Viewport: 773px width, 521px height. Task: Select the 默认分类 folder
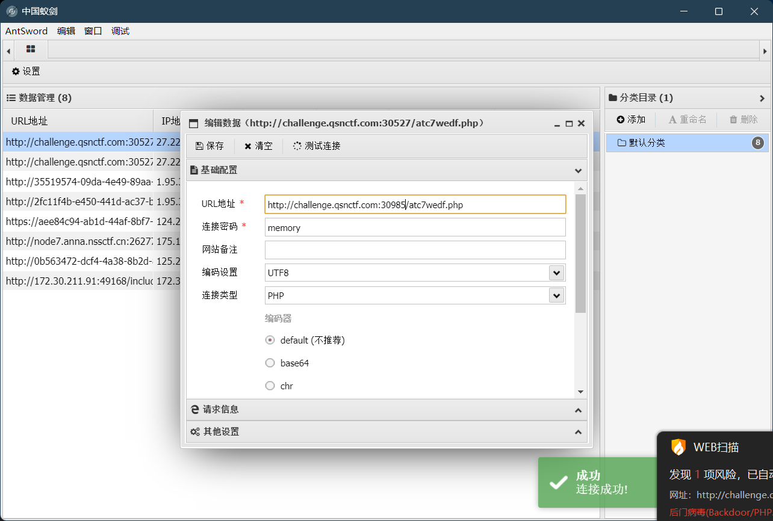[x=688, y=143]
